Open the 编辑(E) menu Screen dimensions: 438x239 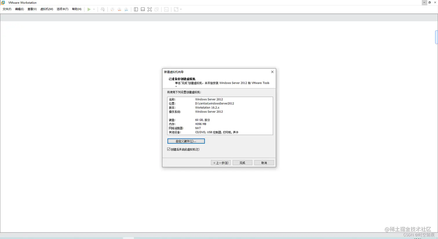point(19,9)
